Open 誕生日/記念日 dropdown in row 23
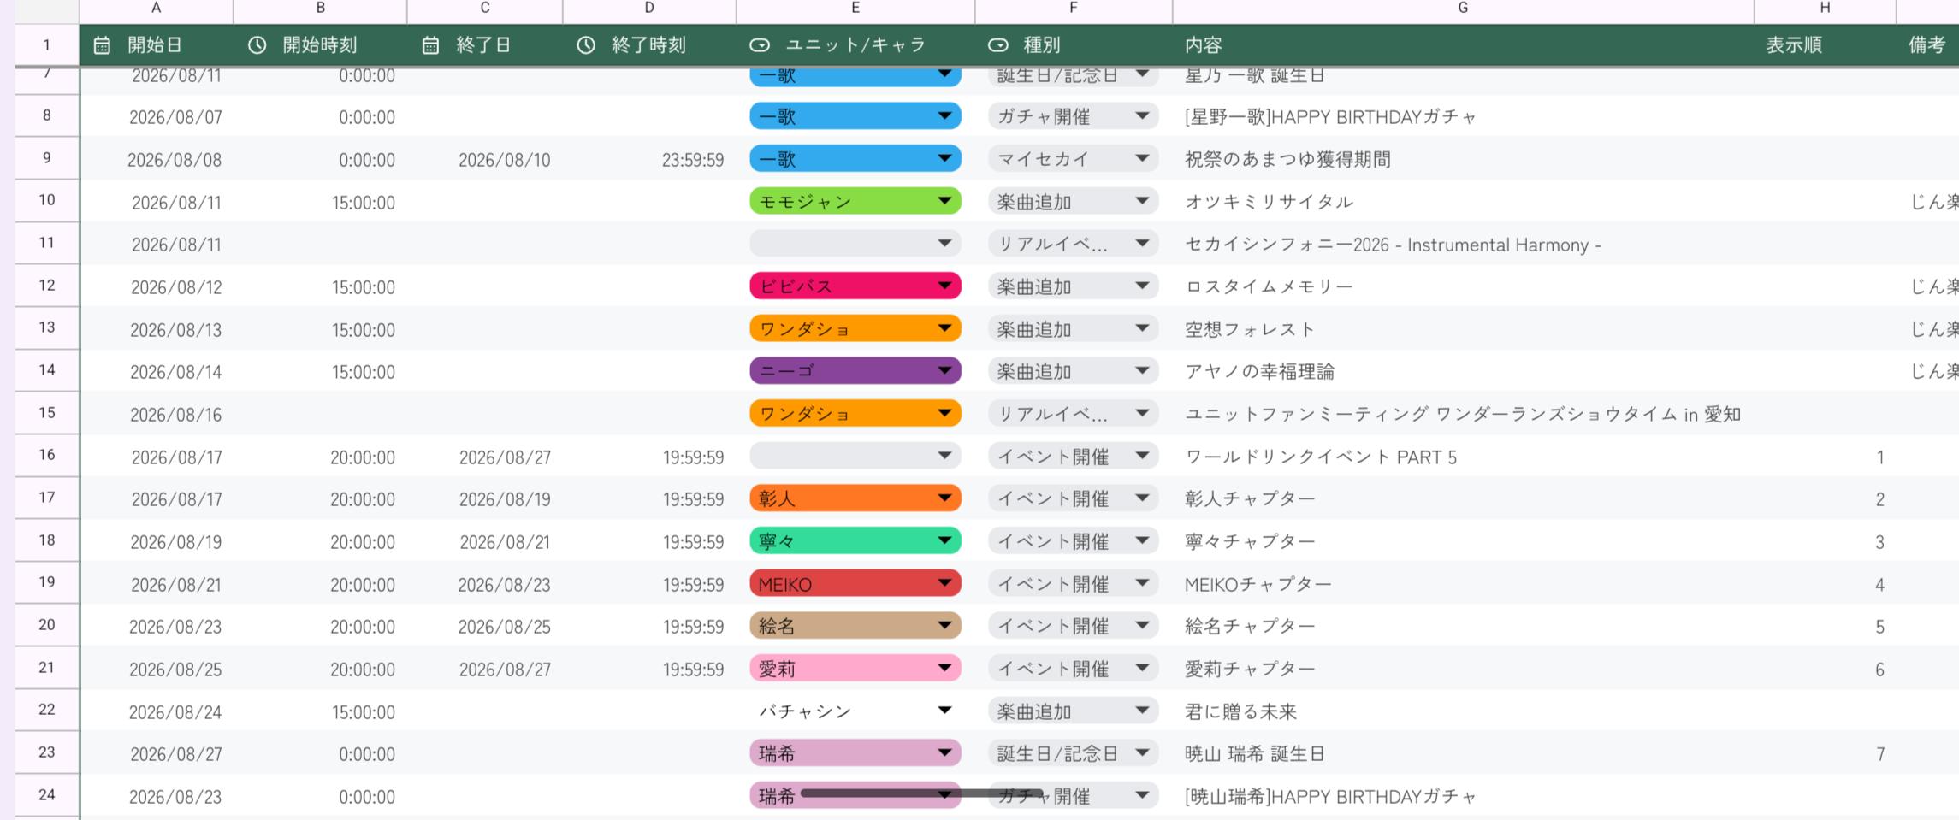 click(x=1074, y=753)
